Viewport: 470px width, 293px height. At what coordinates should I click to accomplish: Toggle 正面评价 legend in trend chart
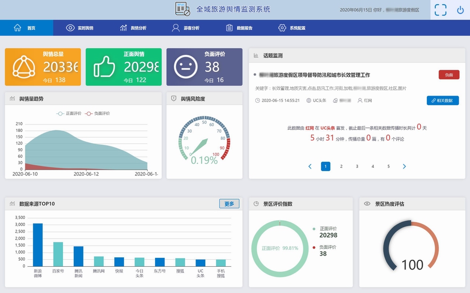point(69,113)
